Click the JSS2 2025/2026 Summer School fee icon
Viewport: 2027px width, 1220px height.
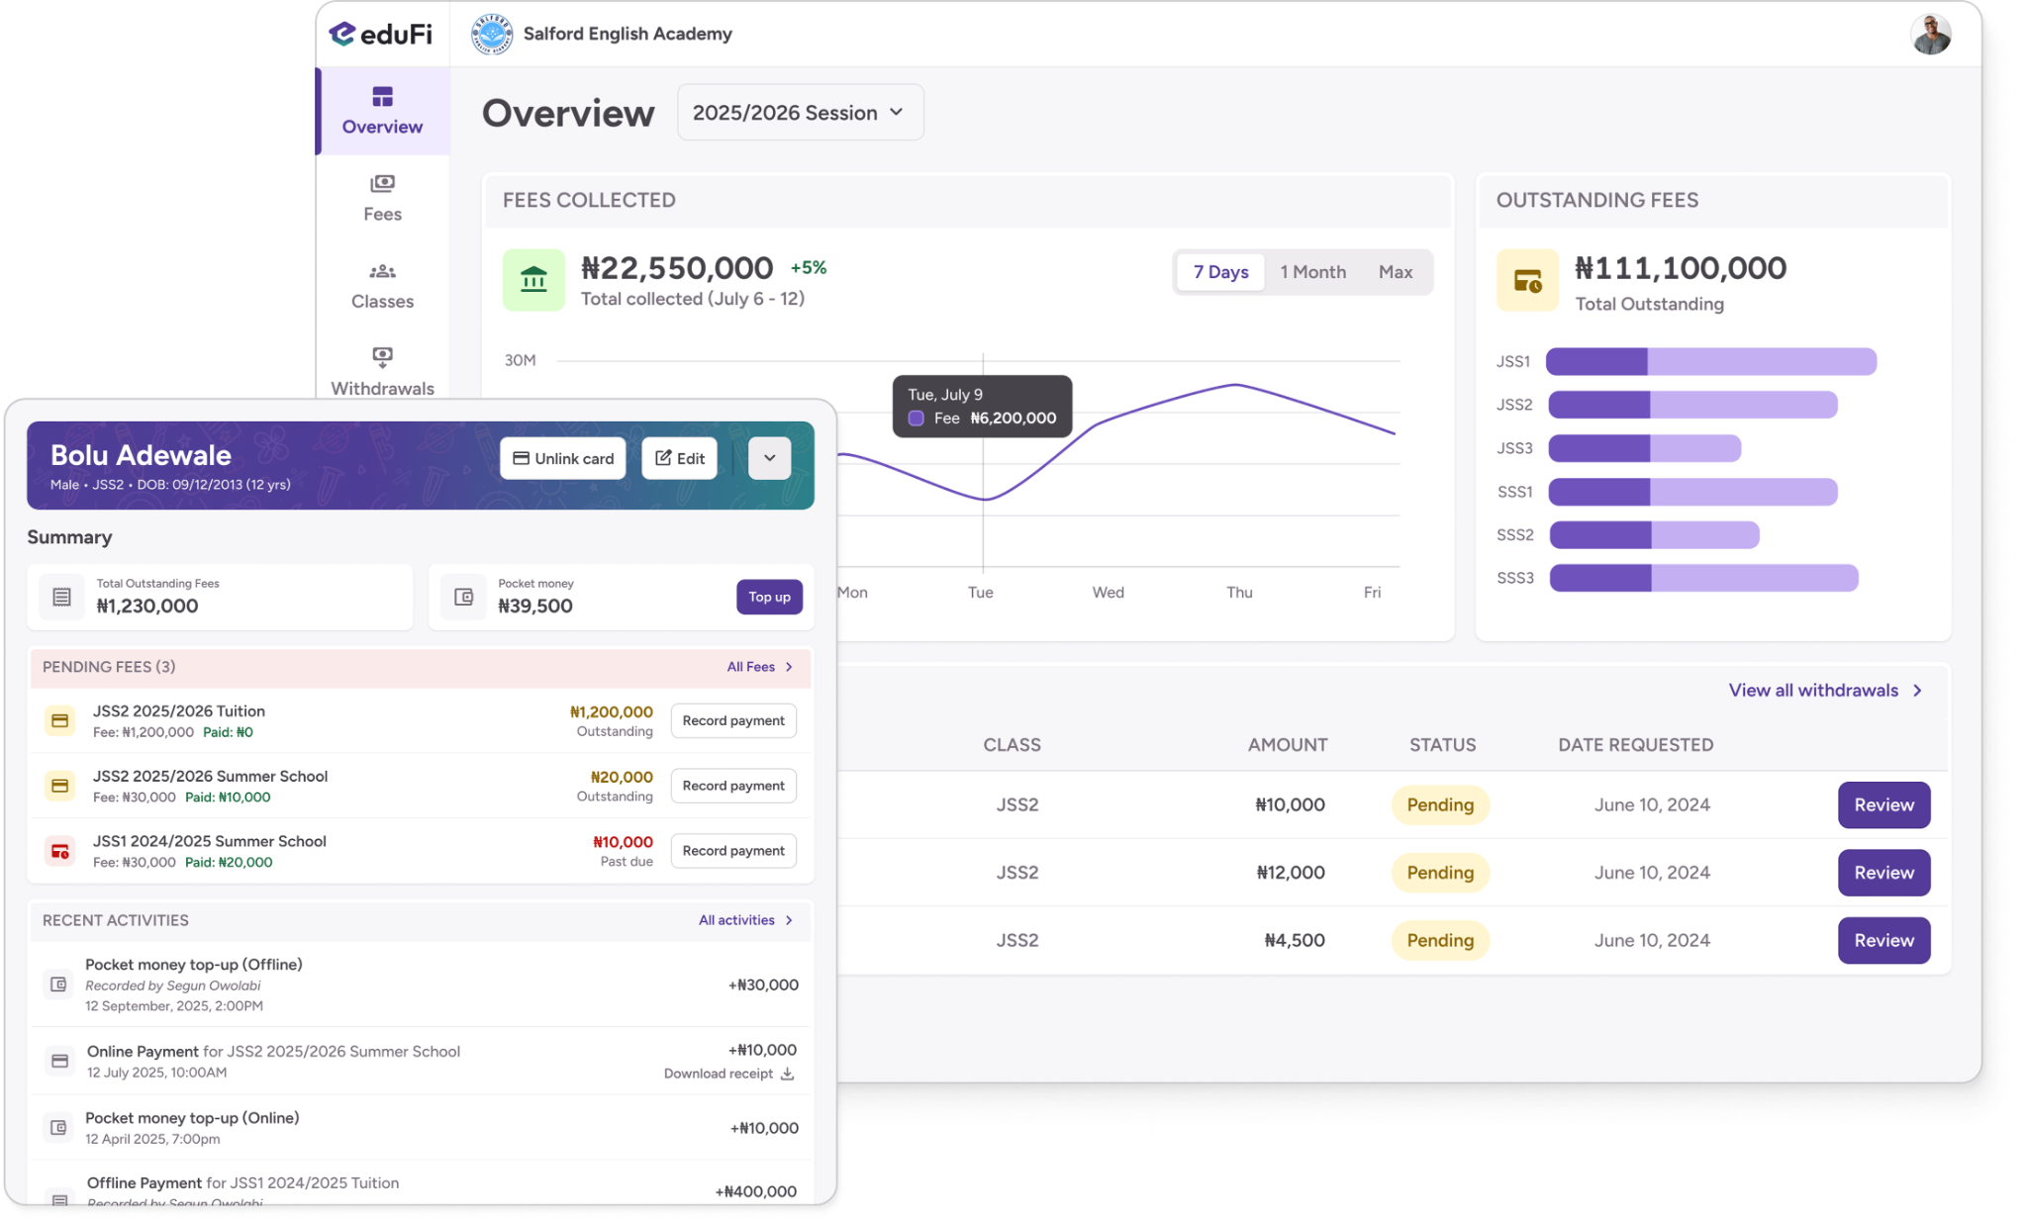tap(59, 786)
